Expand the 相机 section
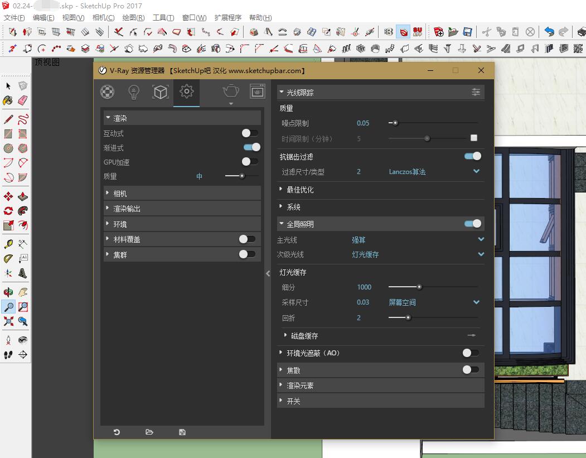 182,193
